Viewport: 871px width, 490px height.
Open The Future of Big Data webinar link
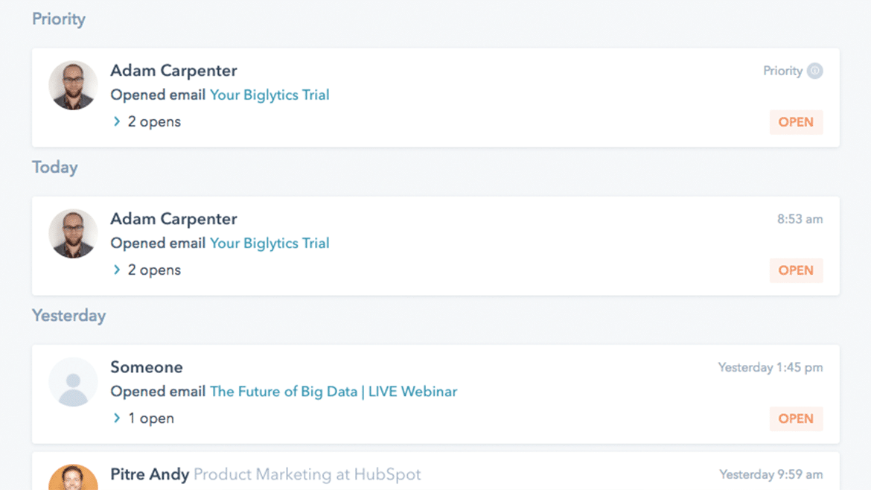pos(333,391)
